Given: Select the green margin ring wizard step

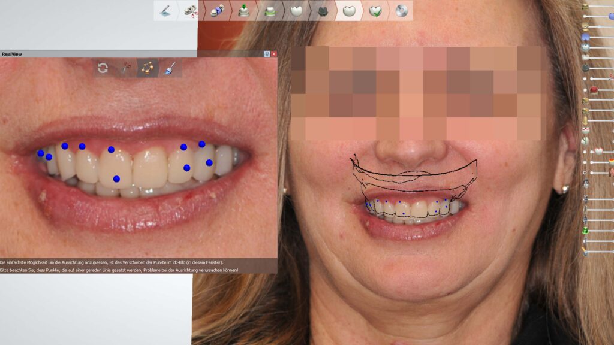Looking at the screenshot, I should tap(270, 11).
